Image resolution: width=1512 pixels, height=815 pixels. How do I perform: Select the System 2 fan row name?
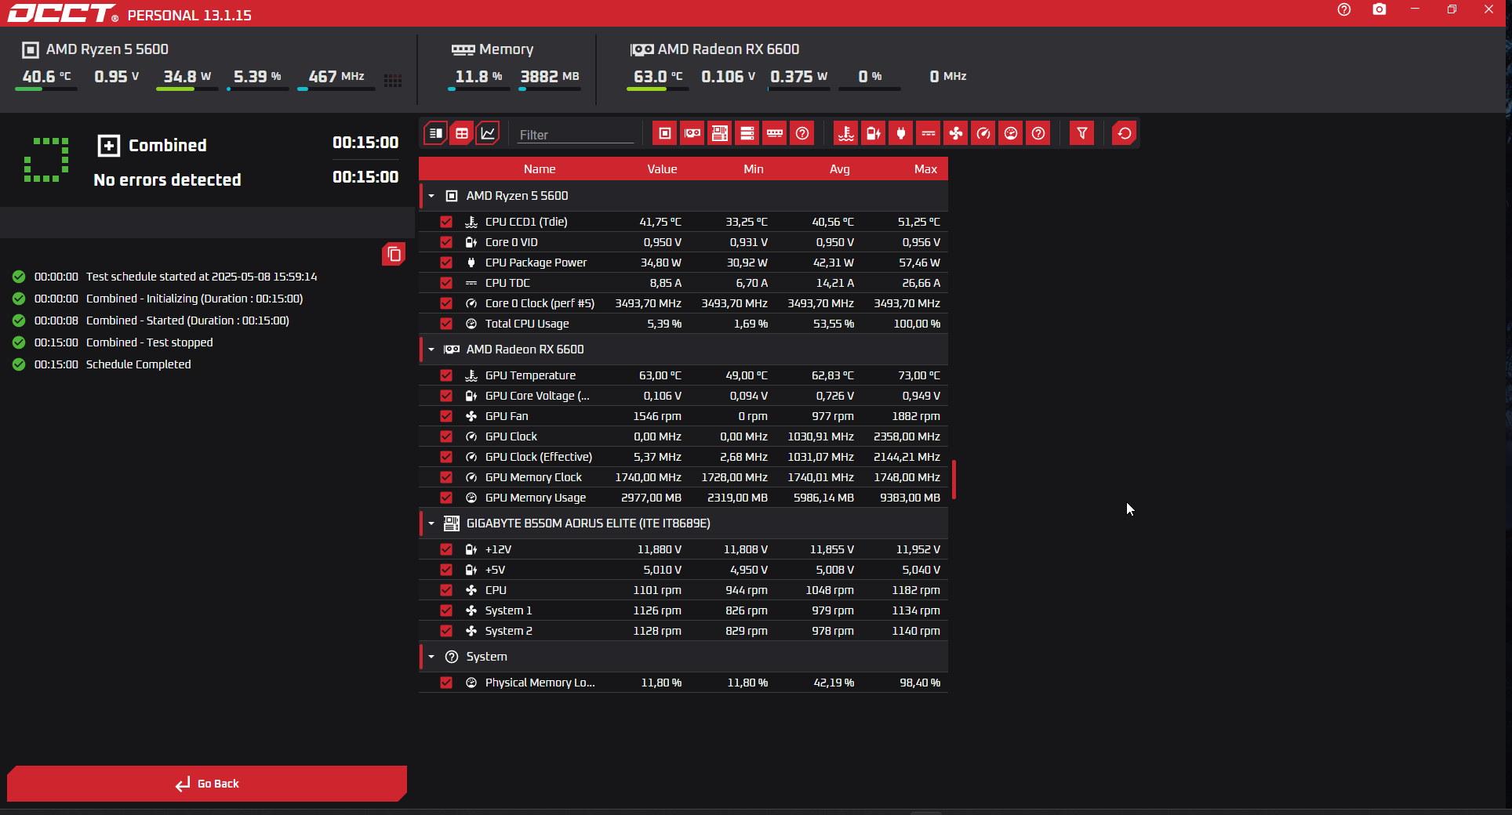[508, 631]
